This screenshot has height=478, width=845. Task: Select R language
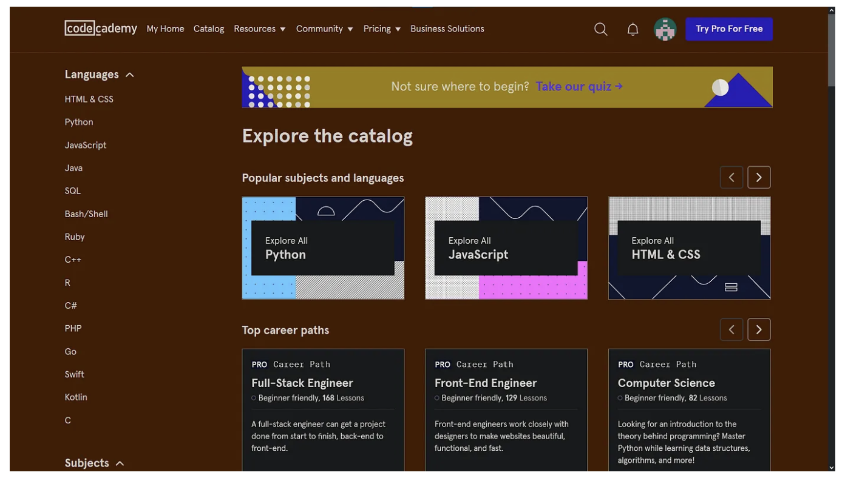point(67,283)
